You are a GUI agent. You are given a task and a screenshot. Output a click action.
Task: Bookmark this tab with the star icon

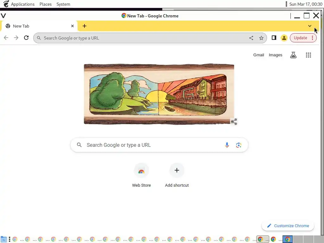pos(261,38)
